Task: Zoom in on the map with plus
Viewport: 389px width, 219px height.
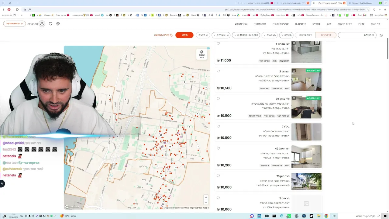Action: [x=206, y=197]
